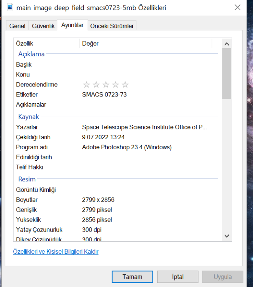253x287 pixels.
Task: Set Derecelendirme rating to five stars
Action: click(125, 85)
